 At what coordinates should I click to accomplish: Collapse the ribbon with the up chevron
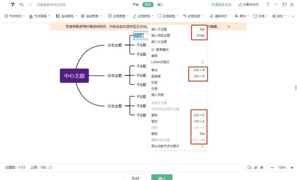coord(276,4)
